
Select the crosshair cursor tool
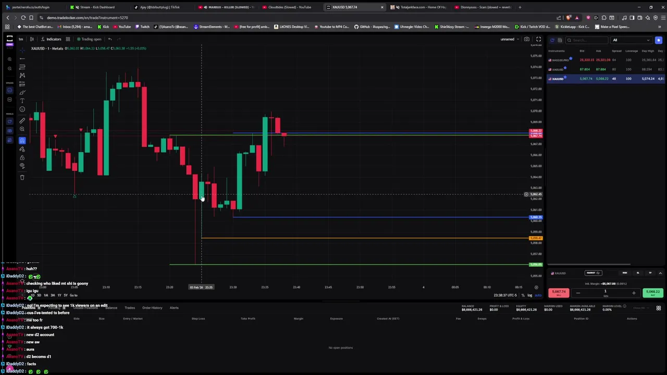click(x=22, y=50)
